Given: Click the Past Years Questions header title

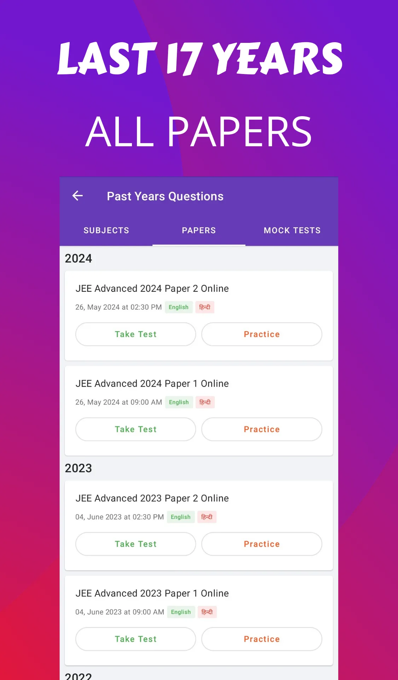Looking at the screenshot, I should point(165,196).
